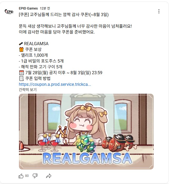Click the pirate hat meat in image
The width and height of the screenshot is (171, 184).
(x=118, y=143)
